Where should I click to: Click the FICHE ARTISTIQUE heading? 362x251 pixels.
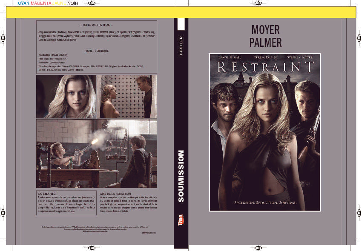pos(97,25)
